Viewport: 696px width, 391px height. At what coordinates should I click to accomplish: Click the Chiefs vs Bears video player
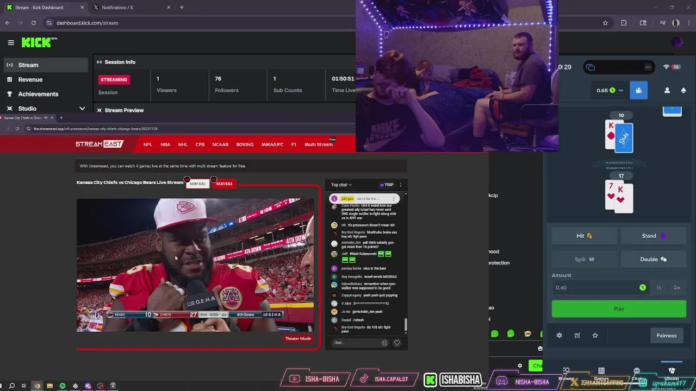pyautogui.click(x=195, y=265)
